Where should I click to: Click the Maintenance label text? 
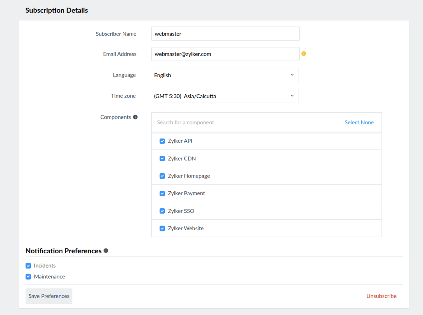pos(49,276)
